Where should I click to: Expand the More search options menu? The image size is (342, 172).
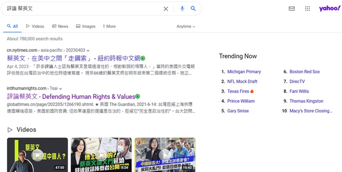pyautogui.click(x=109, y=26)
